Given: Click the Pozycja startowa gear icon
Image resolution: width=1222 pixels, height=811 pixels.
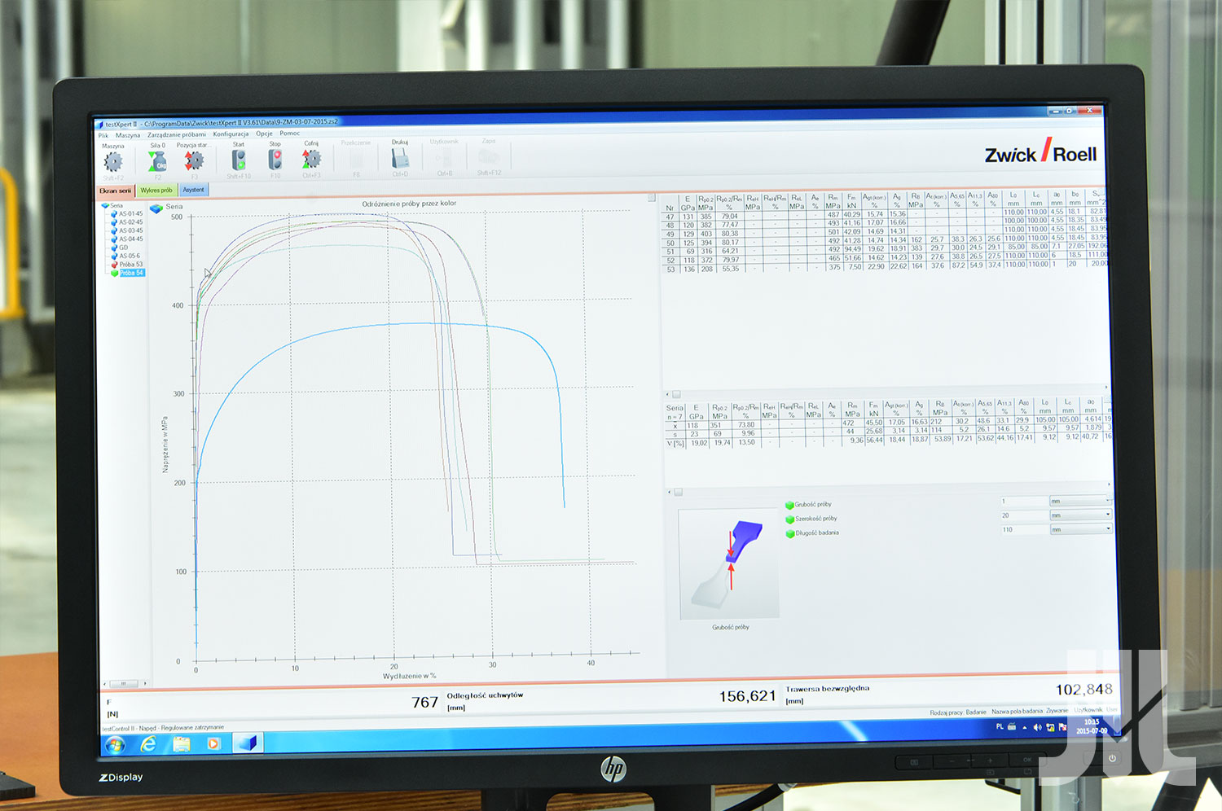Looking at the screenshot, I should [x=194, y=160].
